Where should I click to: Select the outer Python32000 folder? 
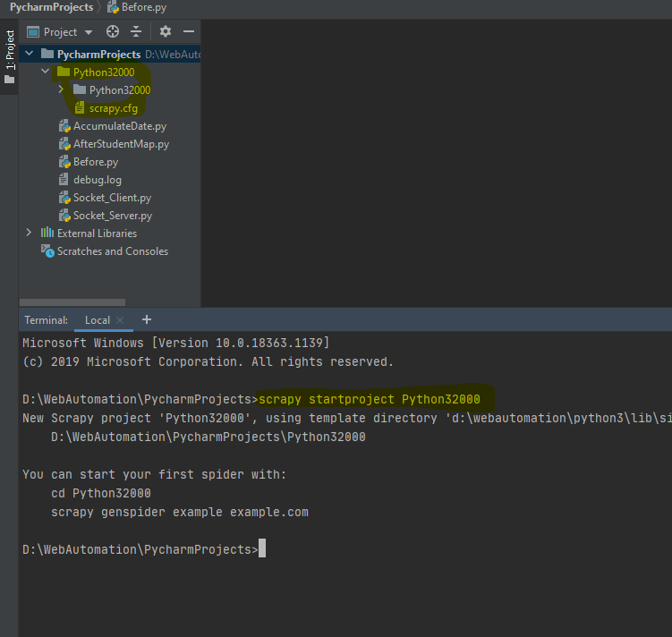pyautogui.click(x=104, y=72)
